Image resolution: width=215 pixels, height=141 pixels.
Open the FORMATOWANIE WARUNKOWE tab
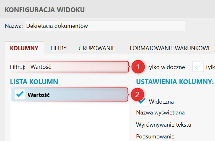[x=170, y=48]
